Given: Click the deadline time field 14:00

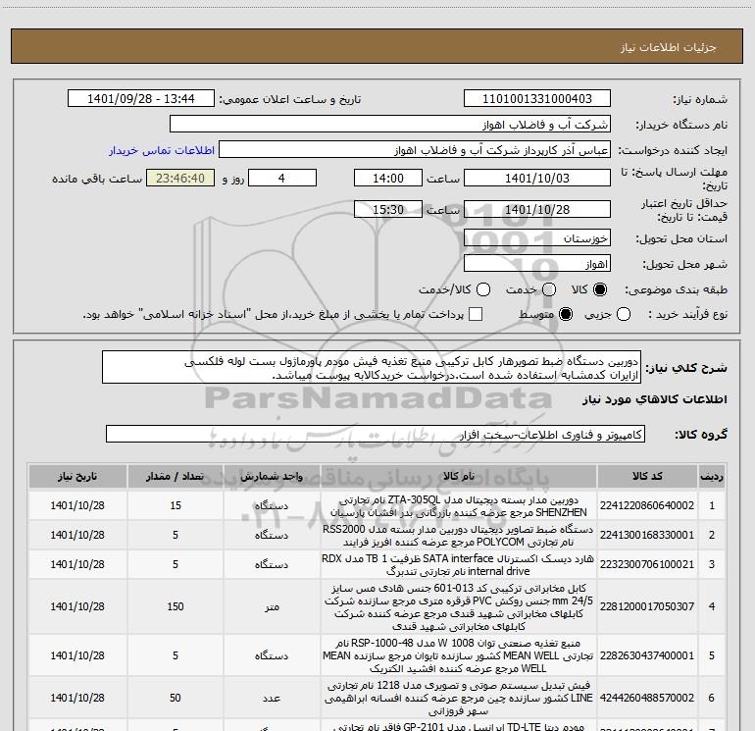Looking at the screenshot, I should click(x=388, y=178).
